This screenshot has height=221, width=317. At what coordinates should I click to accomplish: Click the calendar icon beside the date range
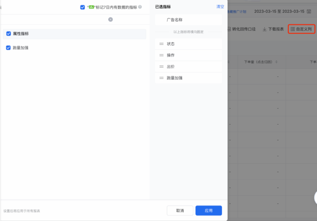coord(309,11)
